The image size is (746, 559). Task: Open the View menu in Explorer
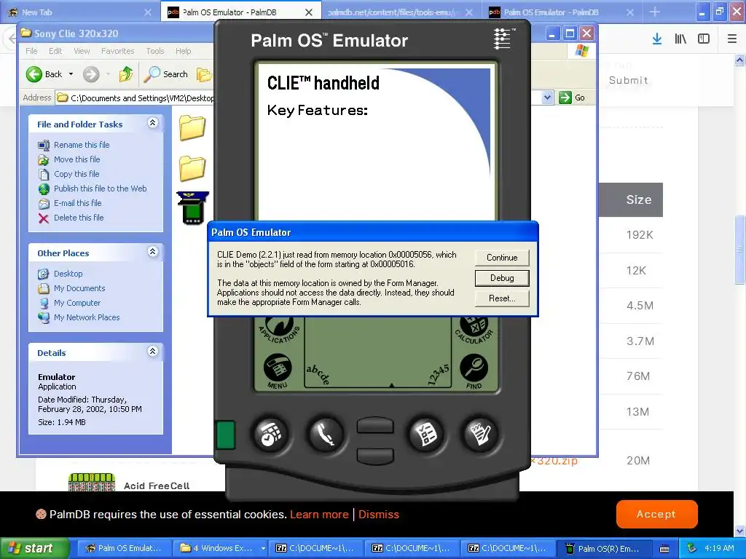point(82,51)
